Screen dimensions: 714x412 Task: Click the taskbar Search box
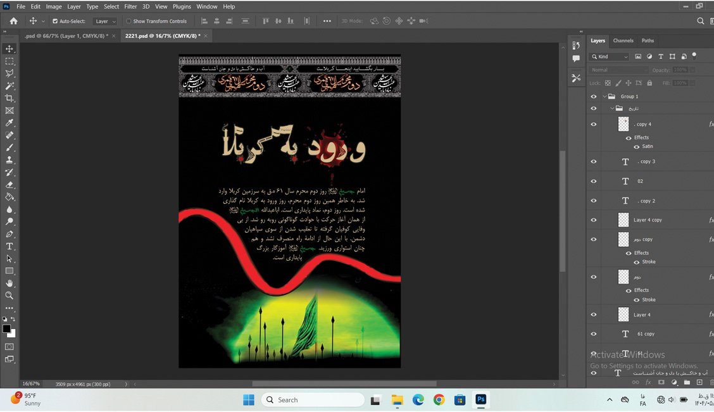click(313, 400)
